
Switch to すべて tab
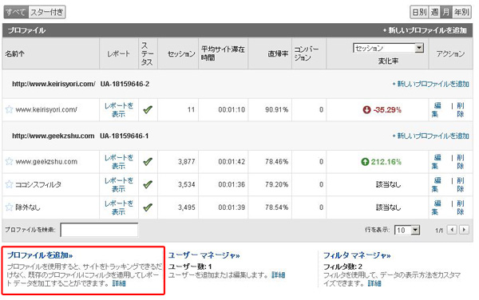point(16,12)
